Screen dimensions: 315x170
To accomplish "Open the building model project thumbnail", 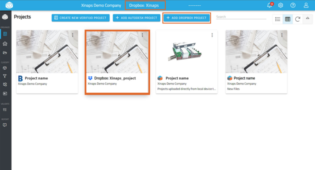I will point(187,52).
